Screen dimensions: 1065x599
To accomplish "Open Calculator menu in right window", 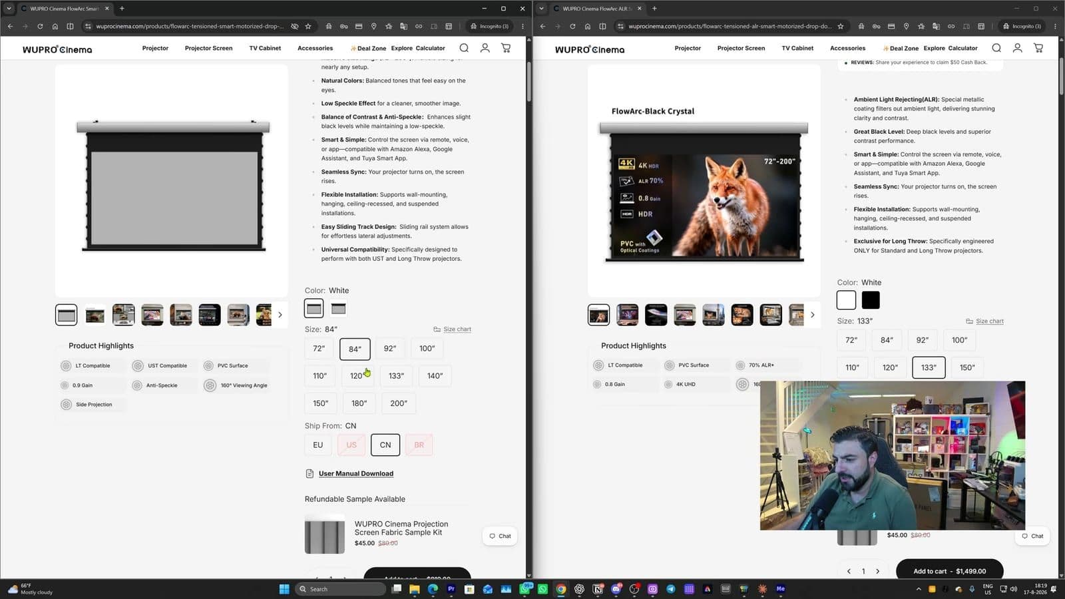I will [962, 48].
